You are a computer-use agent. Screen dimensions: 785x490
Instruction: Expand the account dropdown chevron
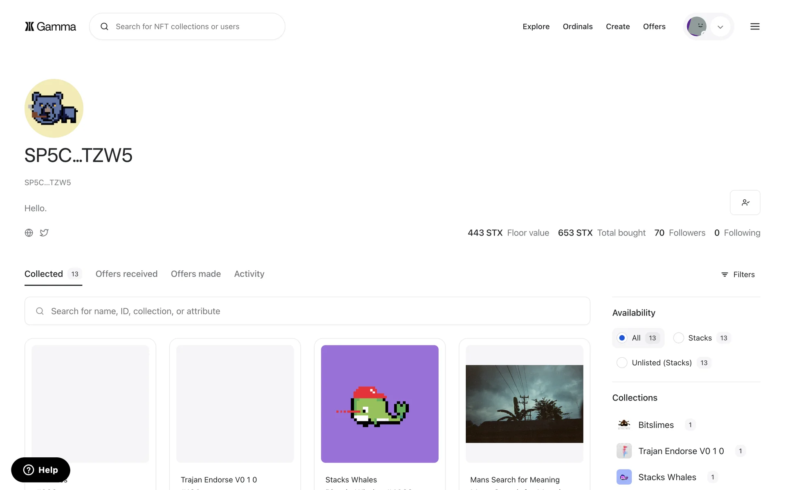pyautogui.click(x=720, y=27)
